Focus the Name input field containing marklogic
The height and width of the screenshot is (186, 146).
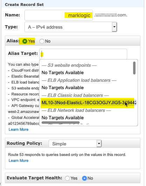(x=59, y=15)
